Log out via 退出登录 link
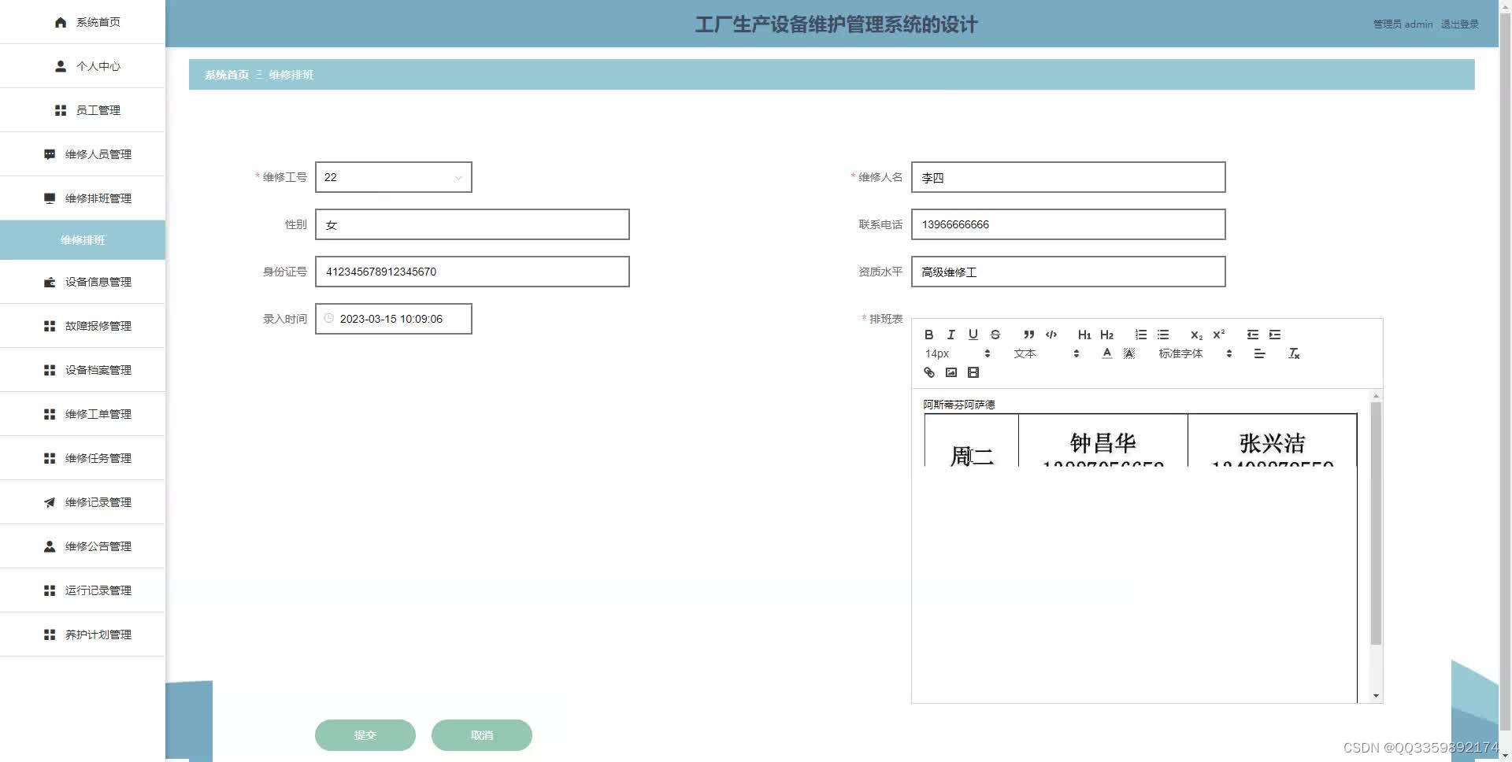This screenshot has height=762, width=1512. (x=1459, y=24)
